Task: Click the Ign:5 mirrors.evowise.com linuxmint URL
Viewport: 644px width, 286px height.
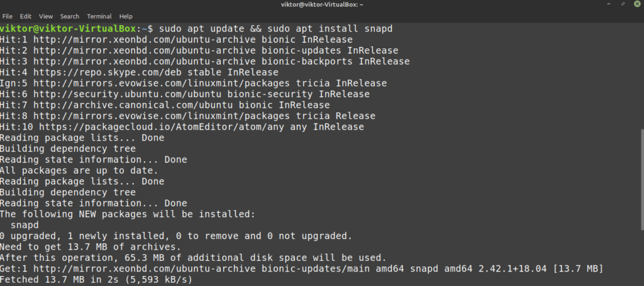Action: 161,83
